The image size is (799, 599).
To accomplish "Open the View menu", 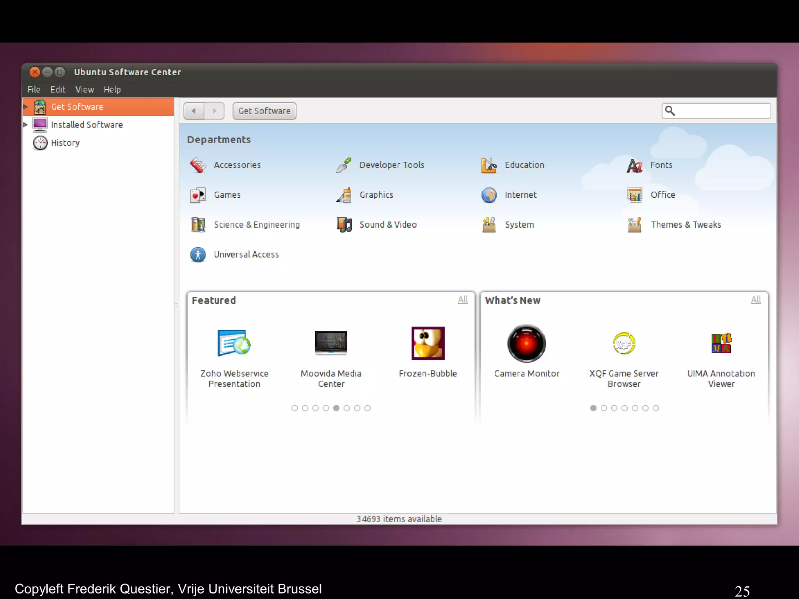I will tap(84, 90).
